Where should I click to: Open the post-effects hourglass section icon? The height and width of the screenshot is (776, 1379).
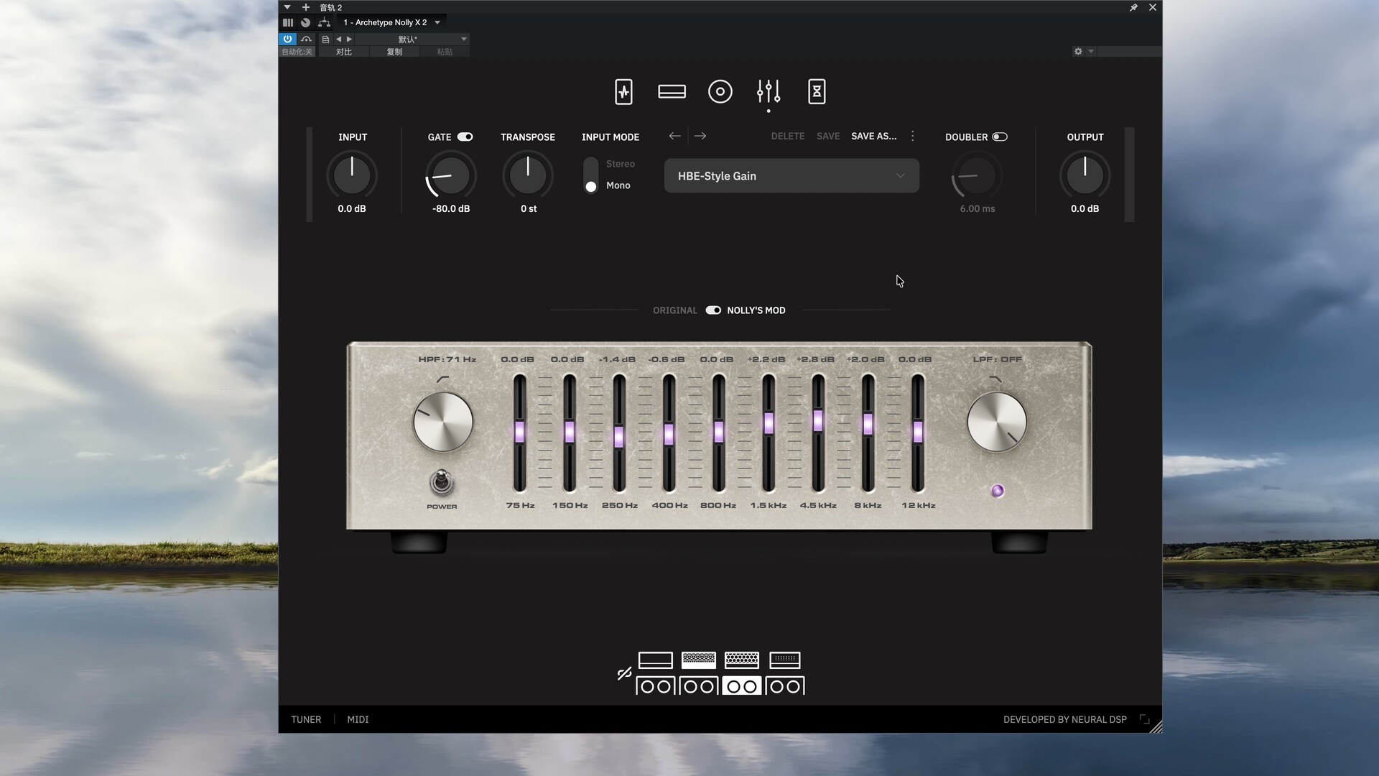(817, 92)
